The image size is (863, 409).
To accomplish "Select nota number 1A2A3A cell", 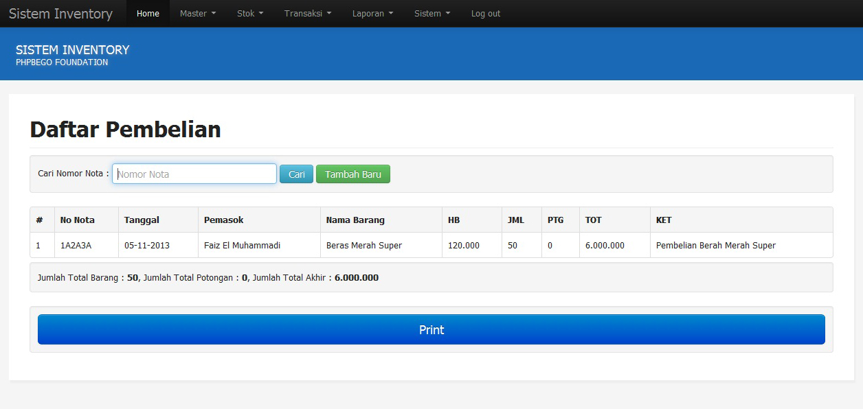I will pyautogui.click(x=76, y=246).
